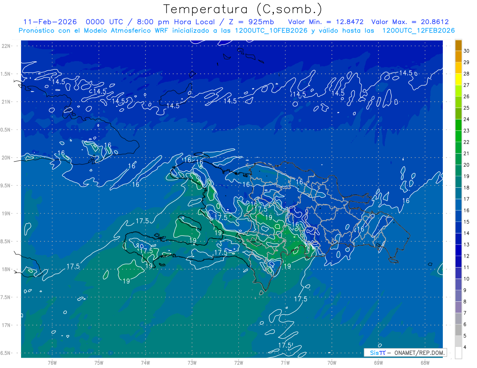This screenshot has height=368, width=477.
Task: Click the longitude axis label "75W"
Action: 99,363
